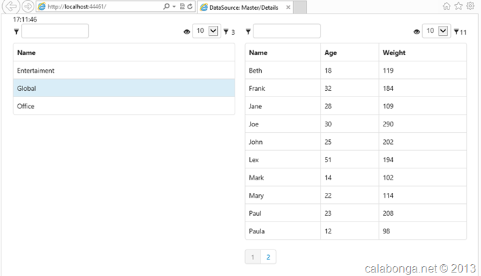Screen dimensions: 481x276
Task: Open Favorites star icon
Action: pos(459,6)
